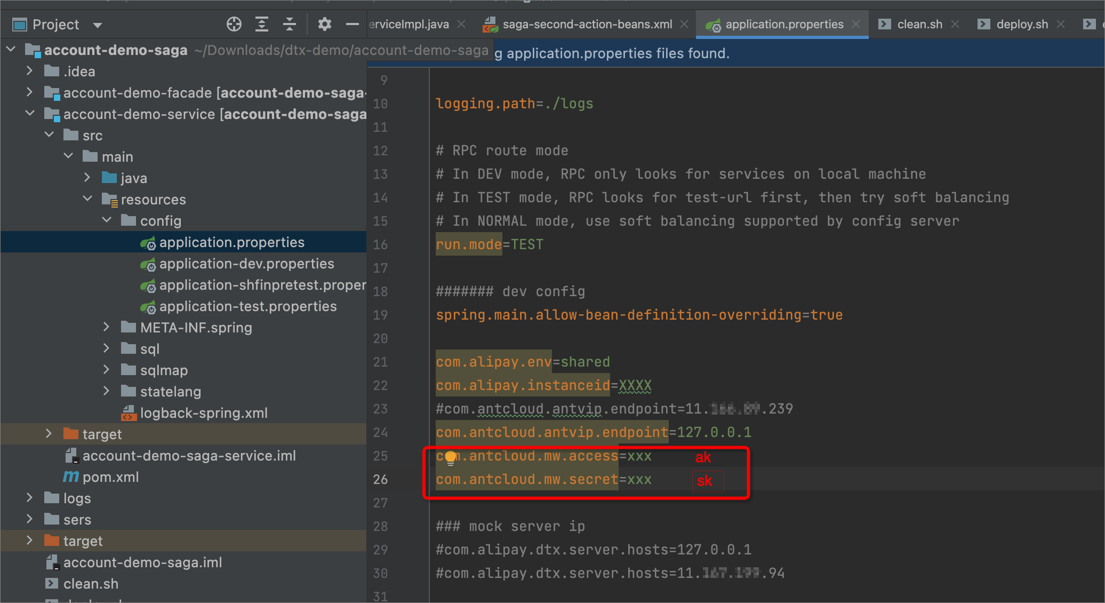Select application-test.properties file
This screenshot has width=1105, height=603.
[x=183, y=306]
